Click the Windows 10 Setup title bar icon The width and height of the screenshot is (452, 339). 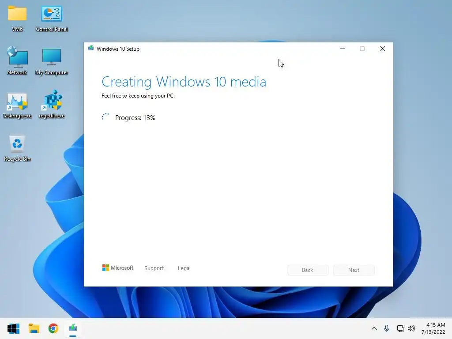click(x=91, y=49)
